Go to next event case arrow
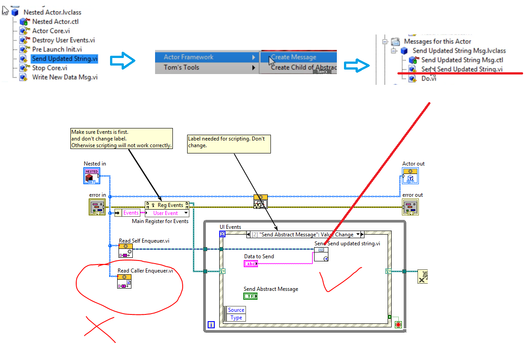This screenshot has width=528, height=343. coord(362,235)
